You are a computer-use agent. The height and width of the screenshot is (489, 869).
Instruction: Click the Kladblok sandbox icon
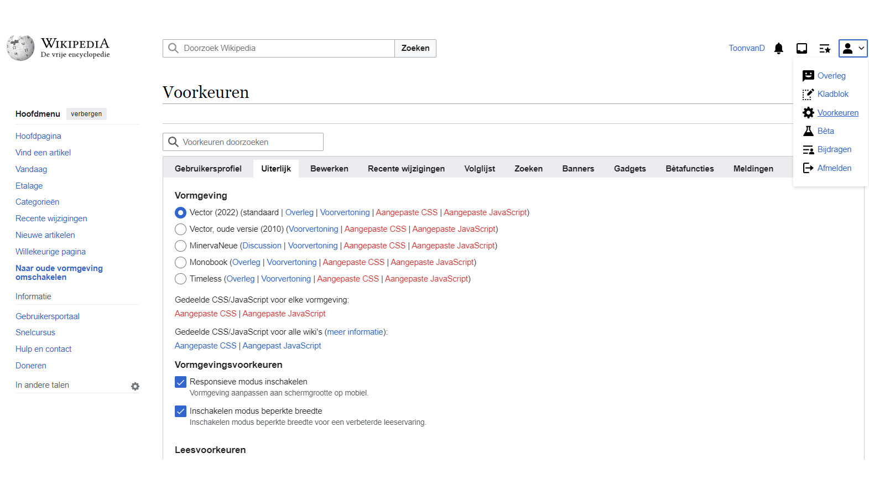point(808,95)
